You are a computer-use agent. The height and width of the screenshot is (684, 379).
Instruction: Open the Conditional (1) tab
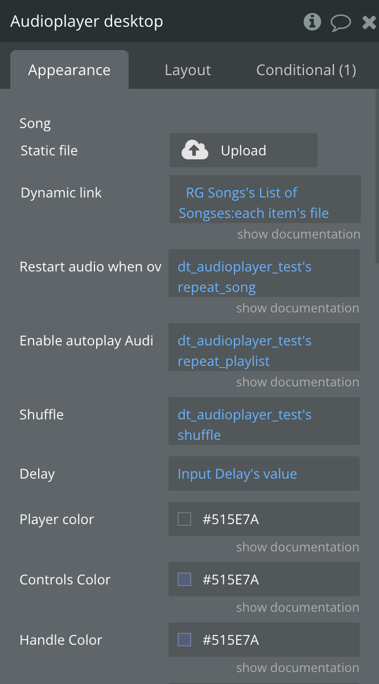[306, 70]
